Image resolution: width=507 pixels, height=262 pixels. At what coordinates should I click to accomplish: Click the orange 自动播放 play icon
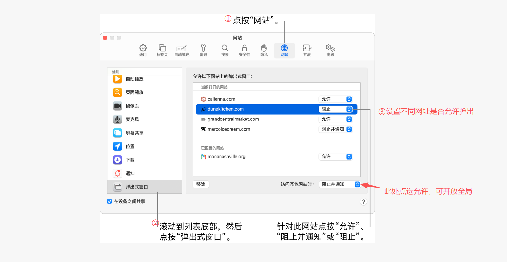point(117,79)
